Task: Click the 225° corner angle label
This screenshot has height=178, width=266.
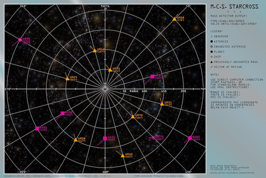Action: click(23, 172)
